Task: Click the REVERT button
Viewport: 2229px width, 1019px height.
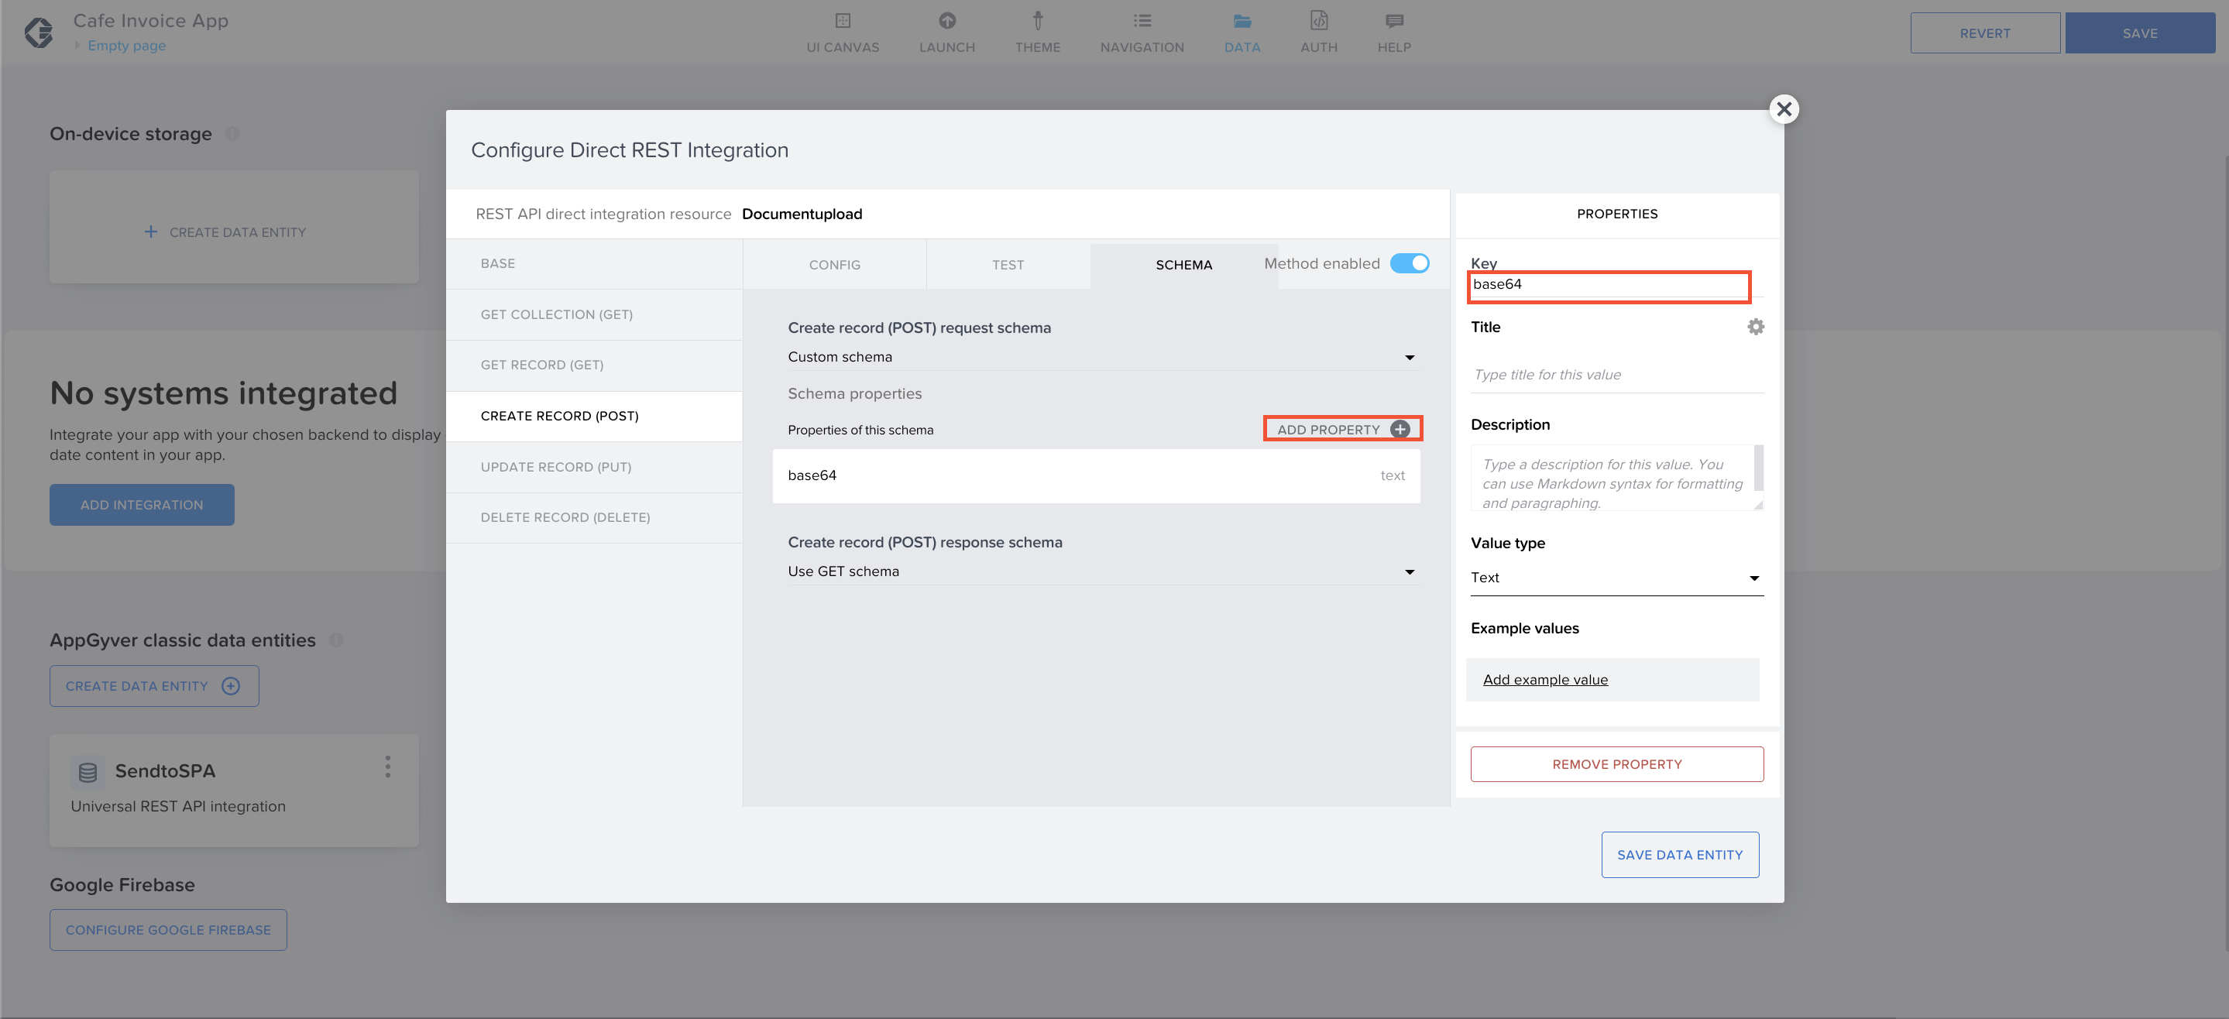Action: click(x=1985, y=33)
